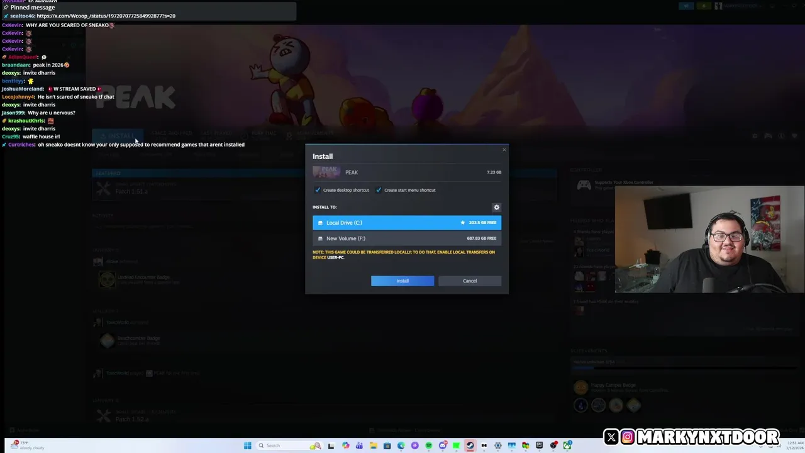Viewport: 805px width, 453px height.
Task: Launch Microsoft Edge from the taskbar
Action: (x=401, y=445)
